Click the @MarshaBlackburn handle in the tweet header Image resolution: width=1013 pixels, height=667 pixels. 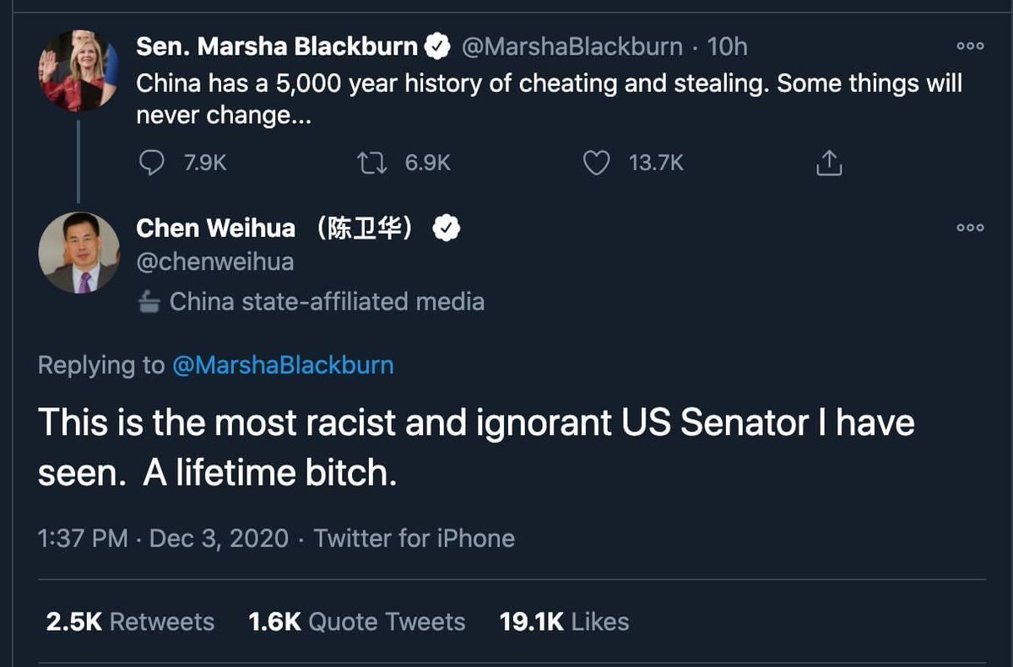pyautogui.click(x=572, y=46)
